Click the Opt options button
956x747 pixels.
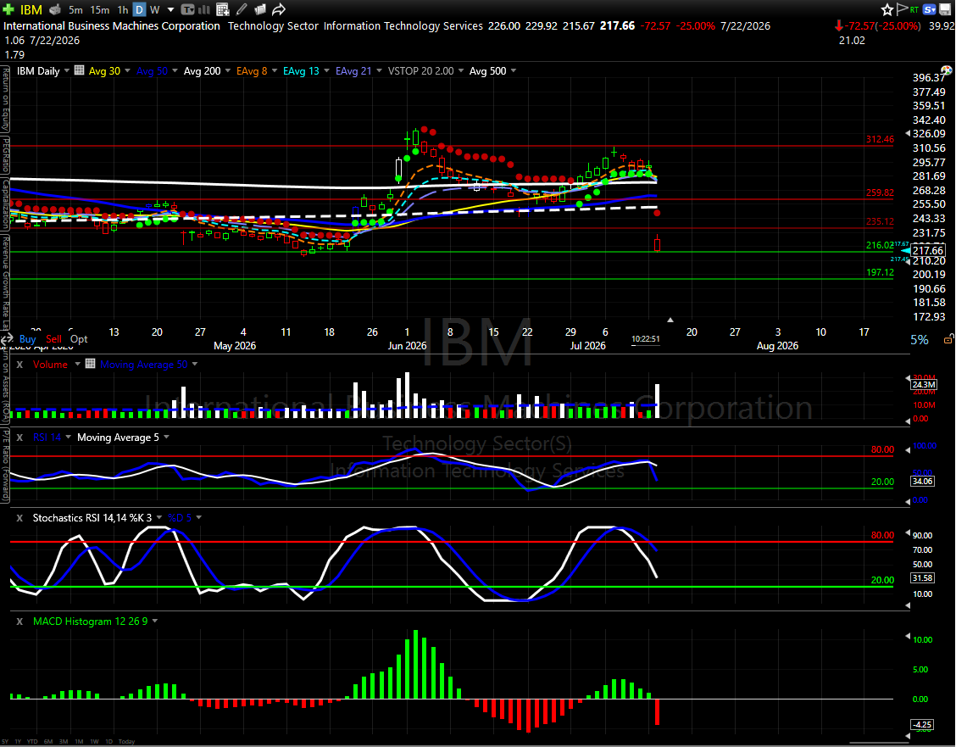pyautogui.click(x=79, y=339)
